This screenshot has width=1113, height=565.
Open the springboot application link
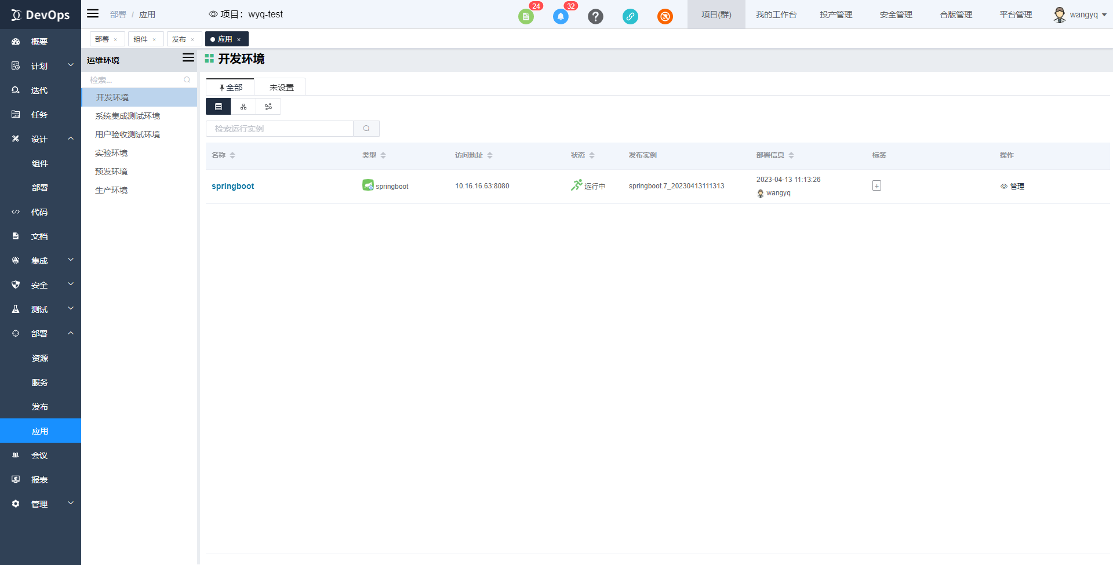click(x=232, y=186)
